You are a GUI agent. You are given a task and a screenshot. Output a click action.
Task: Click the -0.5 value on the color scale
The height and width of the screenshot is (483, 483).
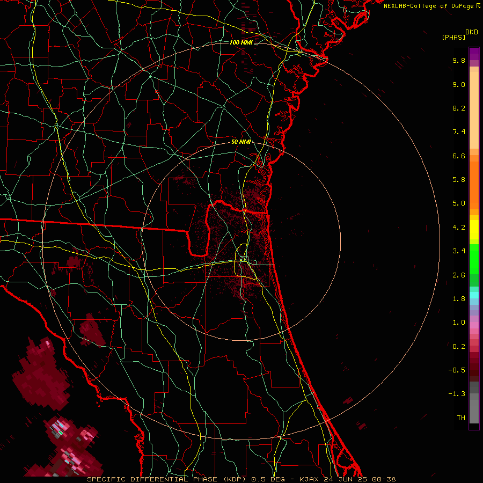(457, 370)
